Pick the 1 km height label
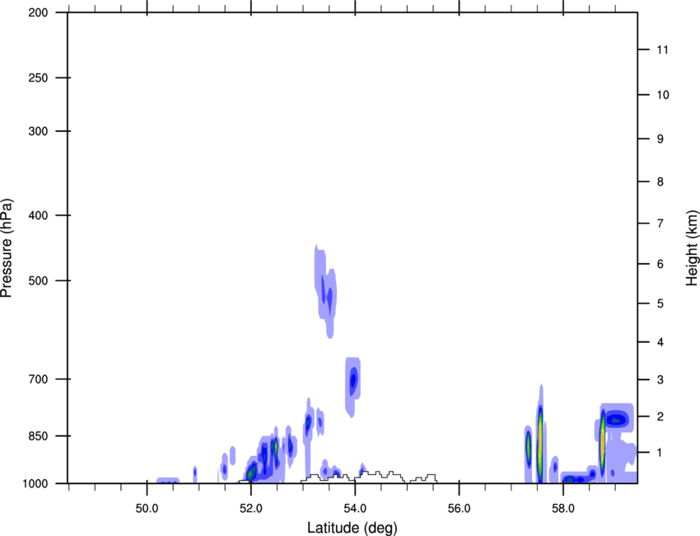Image resolution: width=700 pixels, height=536 pixels. coord(660,453)
